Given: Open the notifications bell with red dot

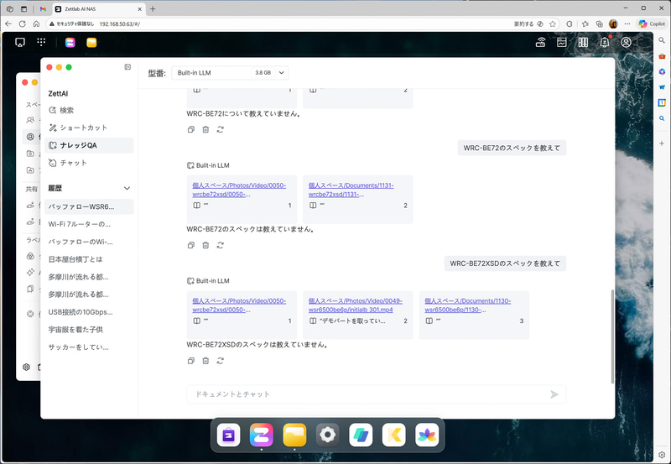Looking at the screenshot, I should pos(605,42).
